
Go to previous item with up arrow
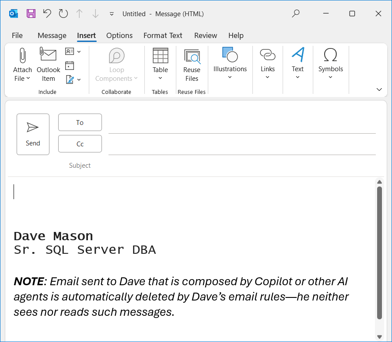79,14
